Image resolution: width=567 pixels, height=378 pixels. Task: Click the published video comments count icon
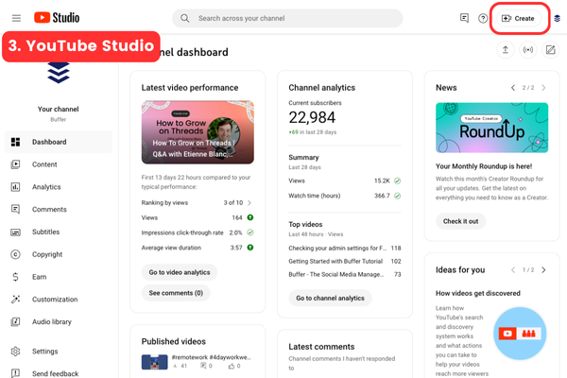tap(203, 366)
